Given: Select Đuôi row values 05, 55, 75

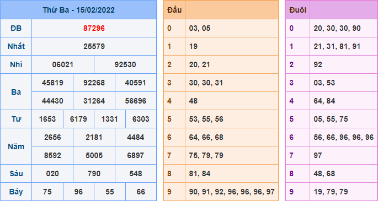Looking at the screenshot, I should click(x=331, y=119).
